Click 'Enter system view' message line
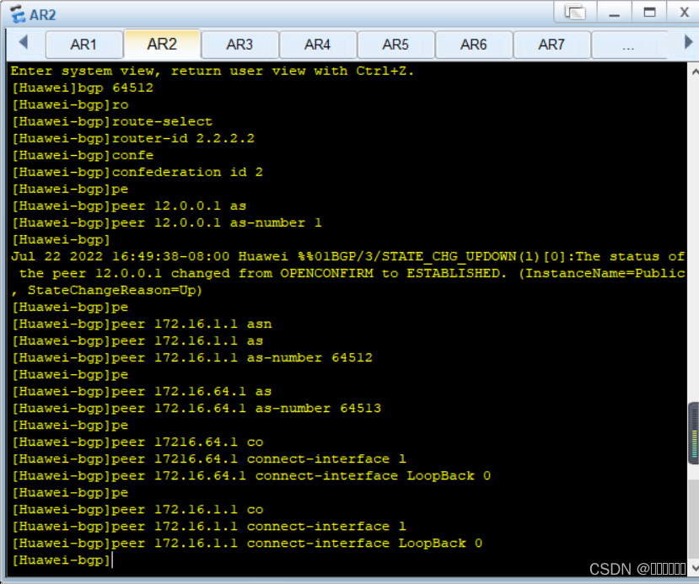 coord(212,71)
